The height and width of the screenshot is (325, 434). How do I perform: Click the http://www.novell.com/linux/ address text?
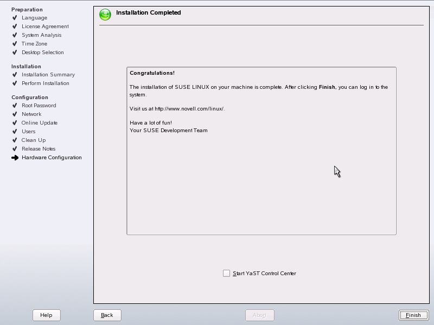tap(189, 109)
